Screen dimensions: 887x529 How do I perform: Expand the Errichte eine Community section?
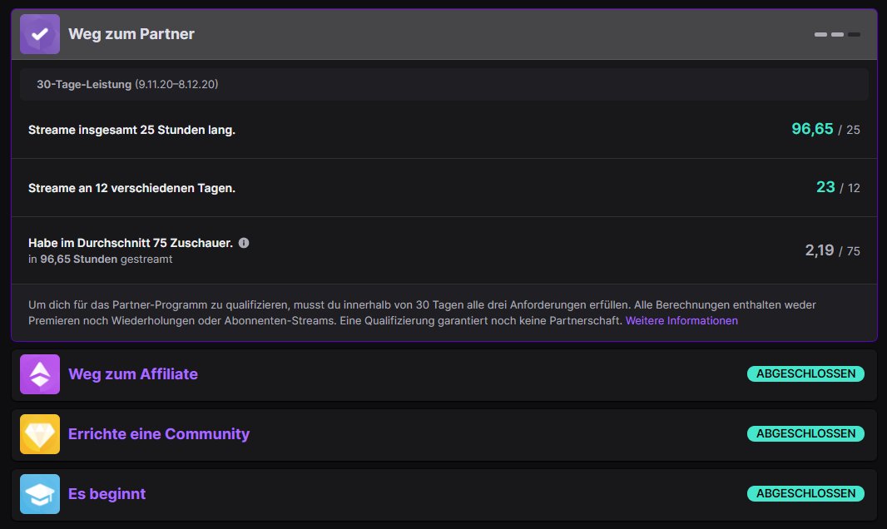[444, 434]
